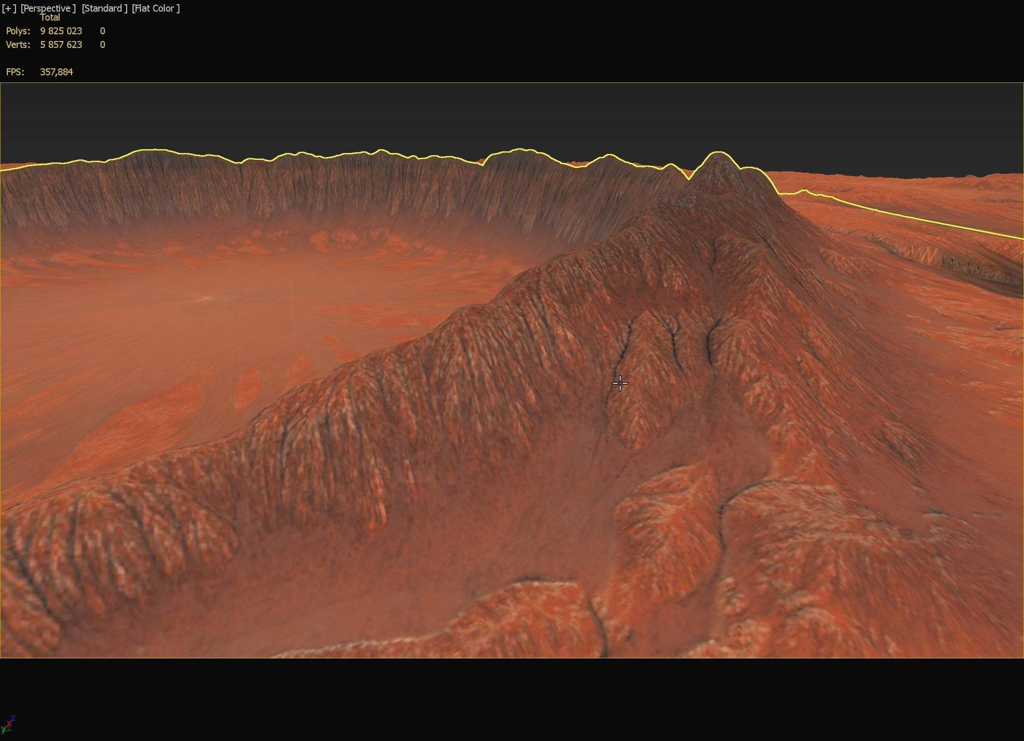The image size is (1024, 741).
Task: Open the [Perspective] point-of-view menu
Action: tap(48, 9)
